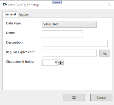Decrease Characters it holds value
The image size is (114, 105).
coord(61,64)
